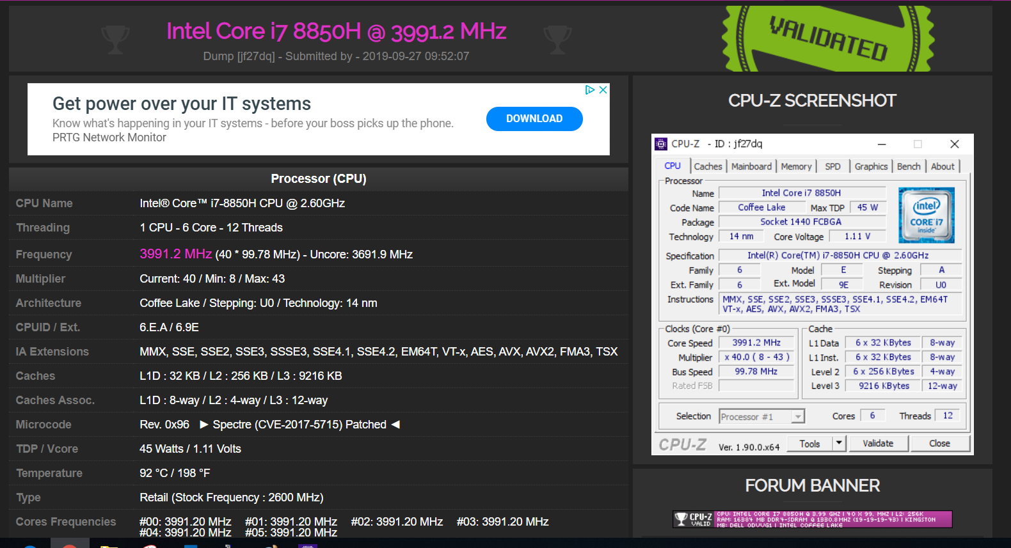The image size is (1011, 548).
Task: Click the CPU-Z app icon in the window title bar
Action: point(661,144)
